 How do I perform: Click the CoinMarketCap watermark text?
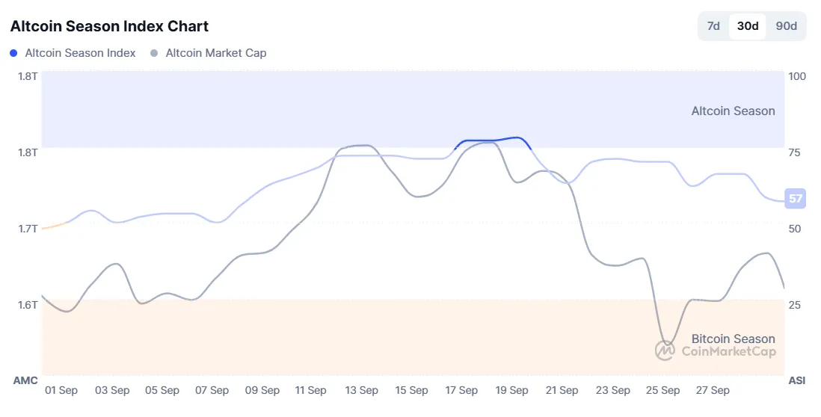728,351
